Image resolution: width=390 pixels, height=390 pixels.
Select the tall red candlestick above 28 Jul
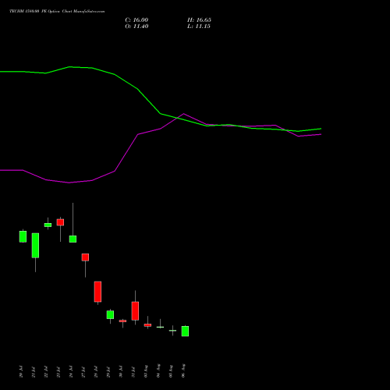click(97, 292)
